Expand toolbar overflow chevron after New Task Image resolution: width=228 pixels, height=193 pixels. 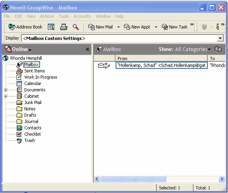tap(192, 24)
